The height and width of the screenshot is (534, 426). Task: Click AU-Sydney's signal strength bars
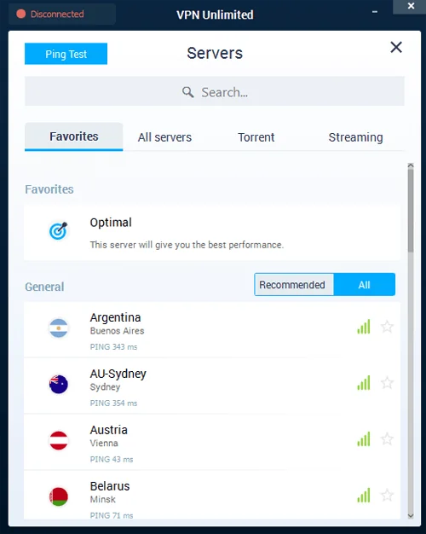point(364,383)
